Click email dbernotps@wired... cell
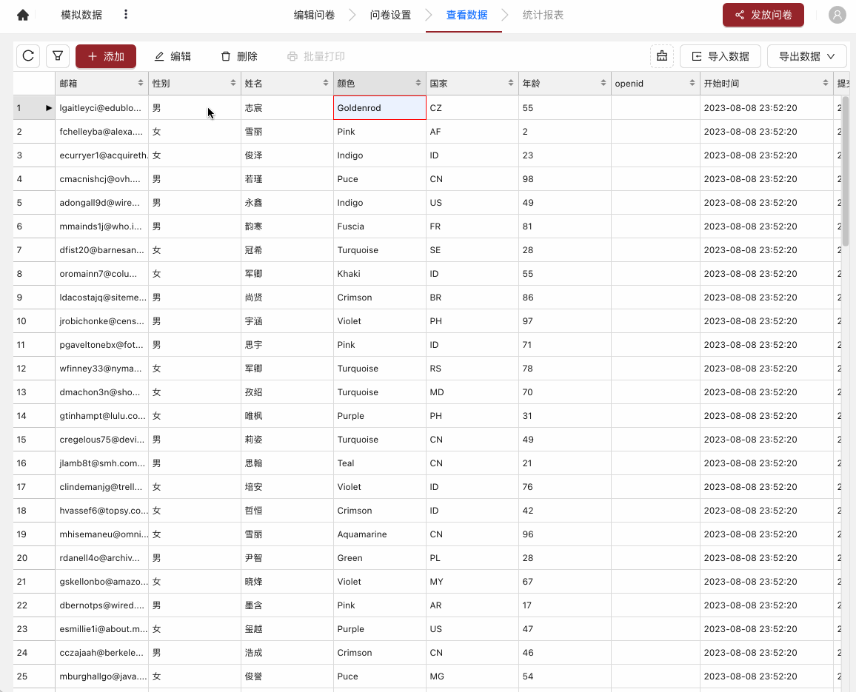This screenshot has height=692, width=856. [x=101, y=605]
